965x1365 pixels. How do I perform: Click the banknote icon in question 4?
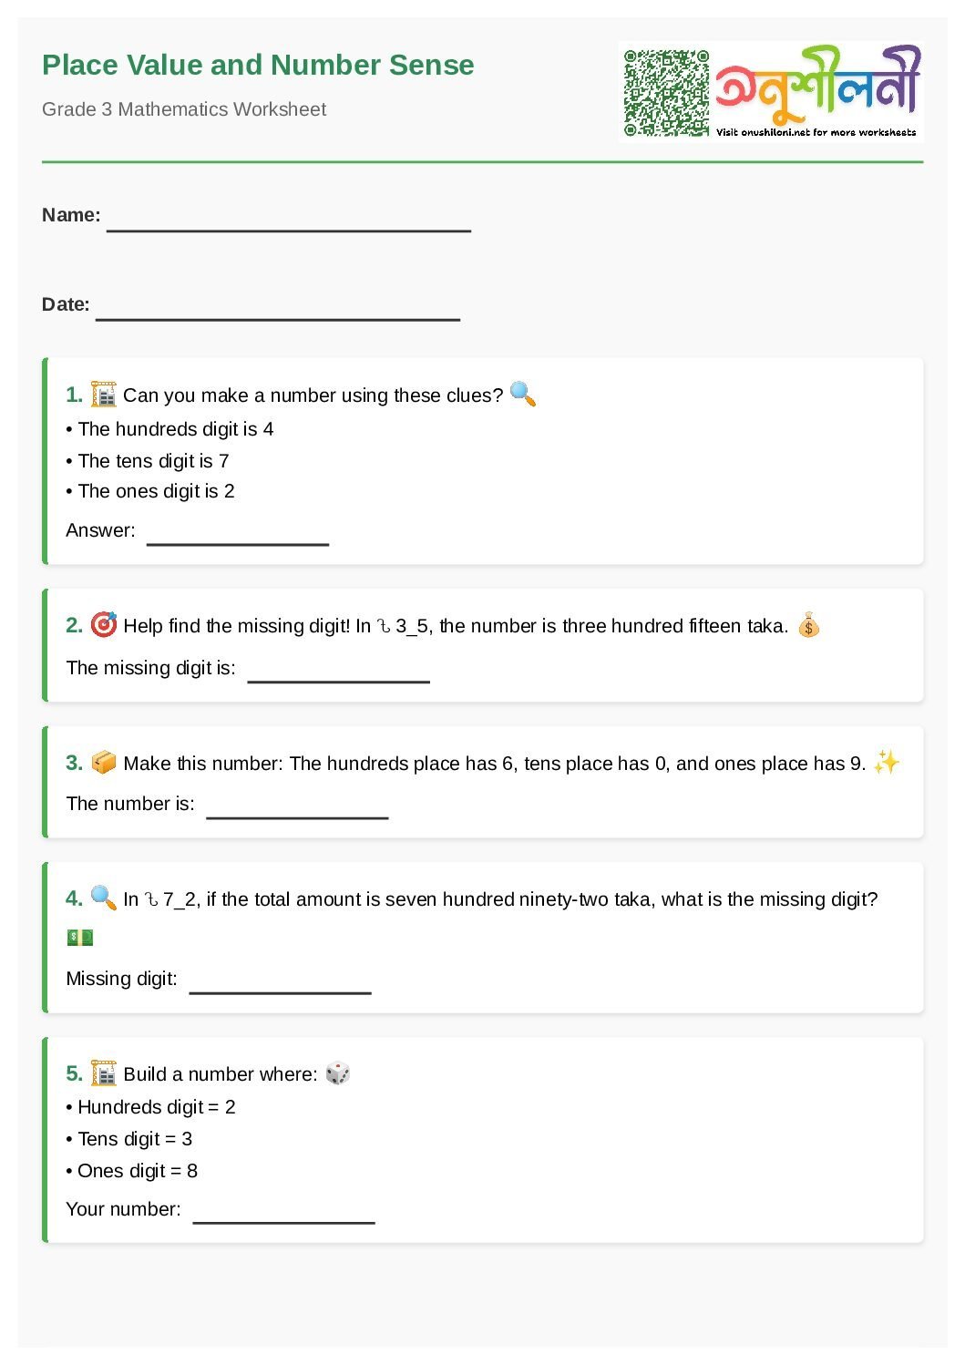(x=80, y=938)
